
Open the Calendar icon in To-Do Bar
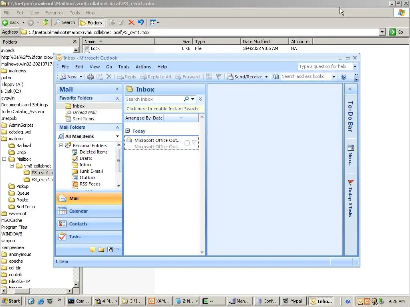[351, 148]
